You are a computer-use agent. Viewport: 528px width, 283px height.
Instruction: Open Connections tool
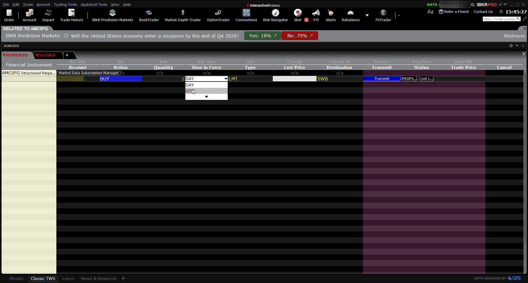[246, 15]
